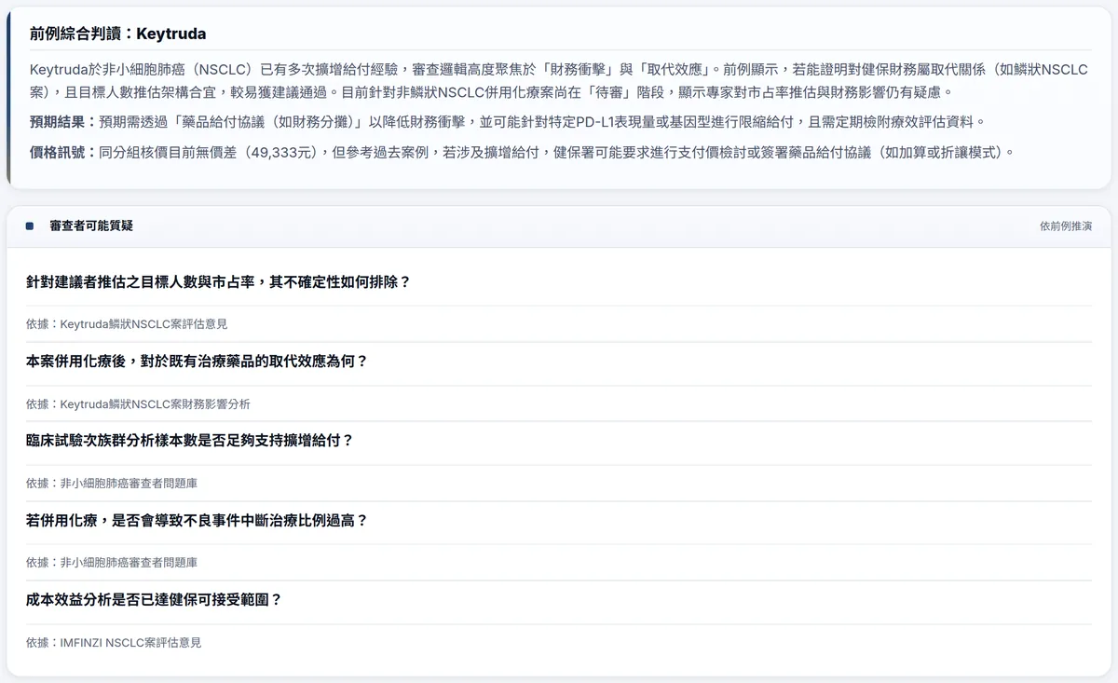1118x683 pixels.
Task: Select question 針對建議者推估之目標人數與市占率
Action: click(218, 281)
